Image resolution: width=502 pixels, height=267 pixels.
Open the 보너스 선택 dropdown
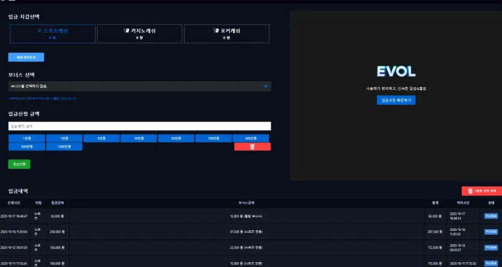(139, 86)
